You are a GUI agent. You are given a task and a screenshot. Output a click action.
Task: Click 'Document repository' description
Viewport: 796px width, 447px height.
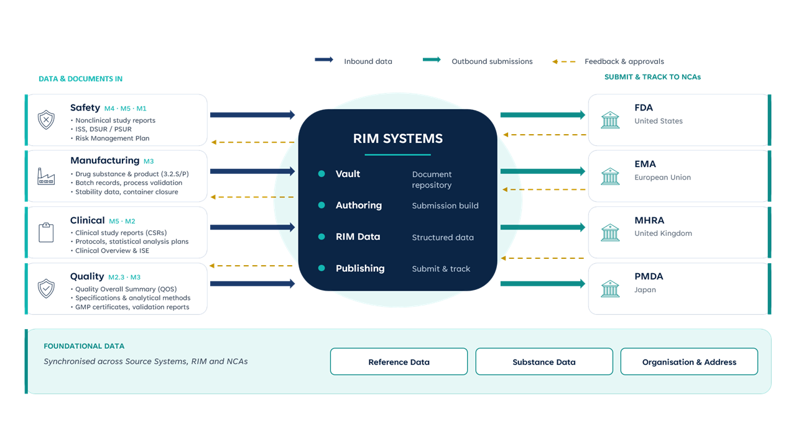[432, 179]
